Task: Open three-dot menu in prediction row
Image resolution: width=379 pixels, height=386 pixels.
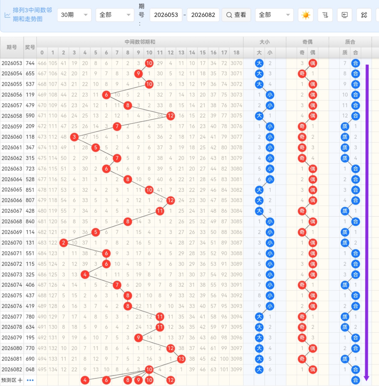Action: coord(30,380)
